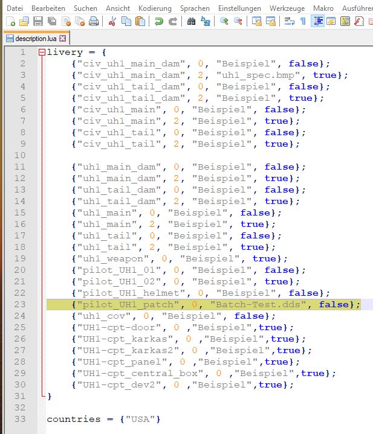Open the Einstellungen menu

click(239, 8)
